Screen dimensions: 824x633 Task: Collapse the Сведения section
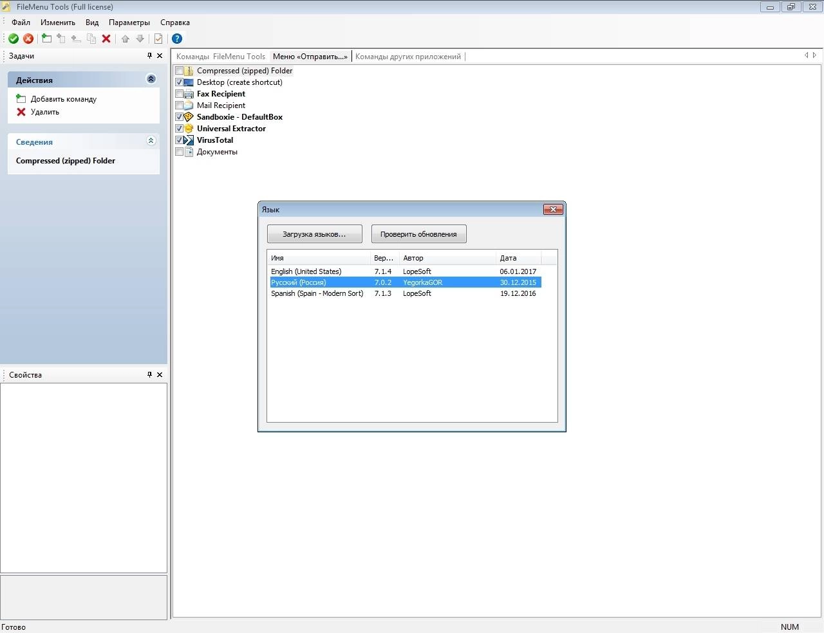click(x=151, y=141)
